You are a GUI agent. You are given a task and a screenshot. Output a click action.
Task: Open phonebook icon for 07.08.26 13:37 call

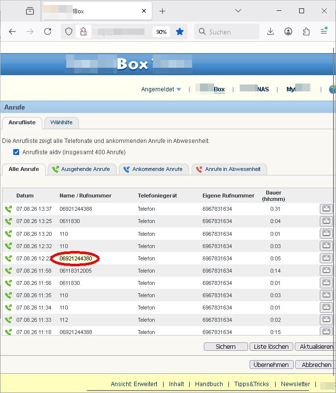[x=326, y=209]
